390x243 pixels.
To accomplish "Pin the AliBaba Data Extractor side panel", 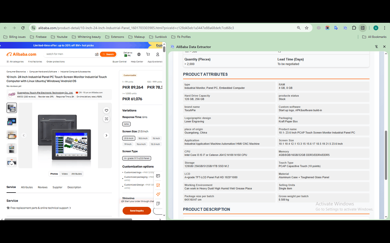I will click(x=377, y=47).
